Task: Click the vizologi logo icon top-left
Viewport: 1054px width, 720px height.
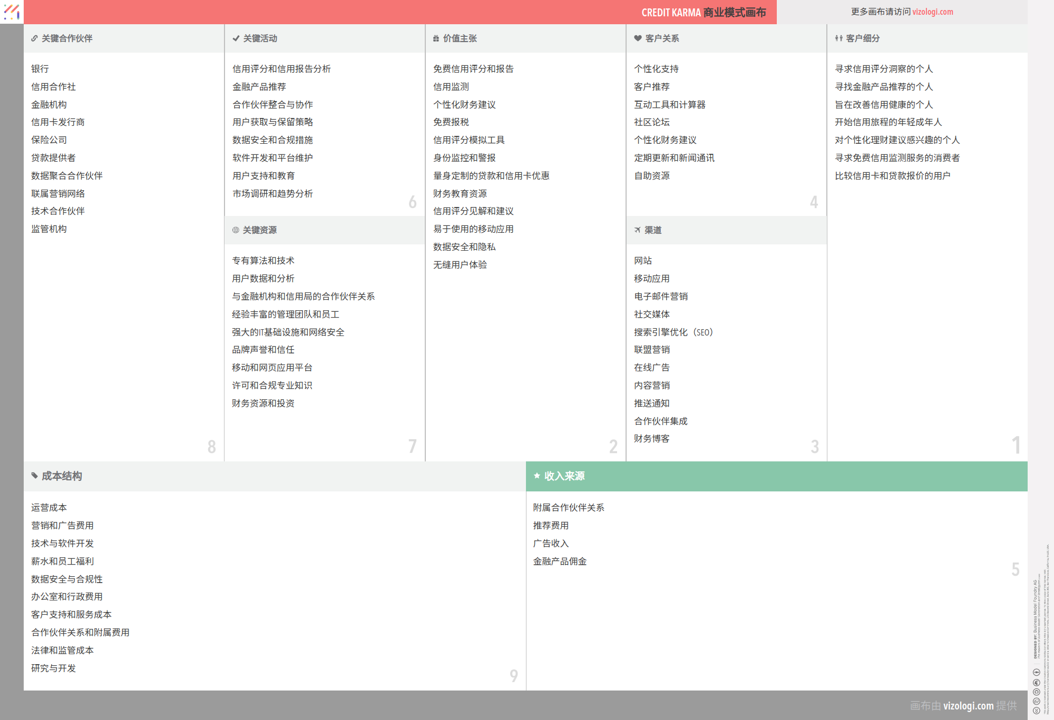Action: pos(12,12)
